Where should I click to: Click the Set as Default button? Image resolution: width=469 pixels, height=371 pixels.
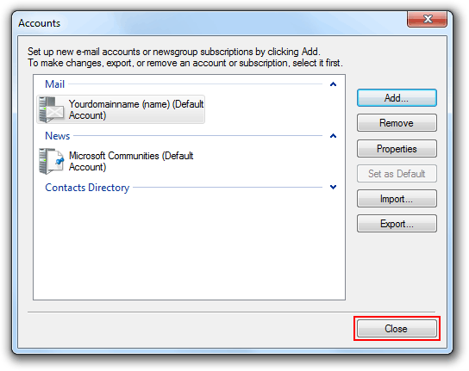pos(397,174)
